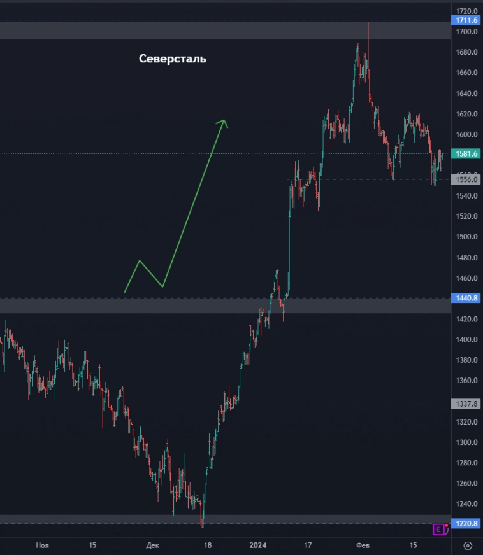The image size is (483, 555).
Task: Click the 1260.0 price scale value
Action: [466, 484]
